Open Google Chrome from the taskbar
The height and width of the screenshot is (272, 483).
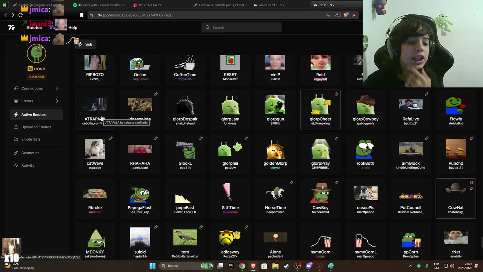coord(242,266)
